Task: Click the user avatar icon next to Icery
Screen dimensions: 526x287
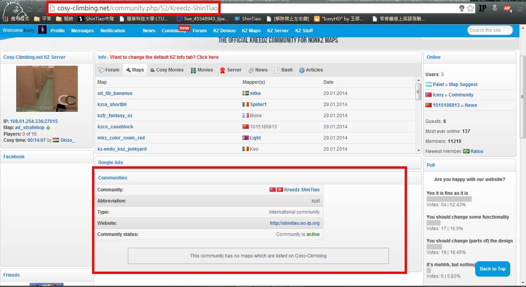Action: pos(42,30)
